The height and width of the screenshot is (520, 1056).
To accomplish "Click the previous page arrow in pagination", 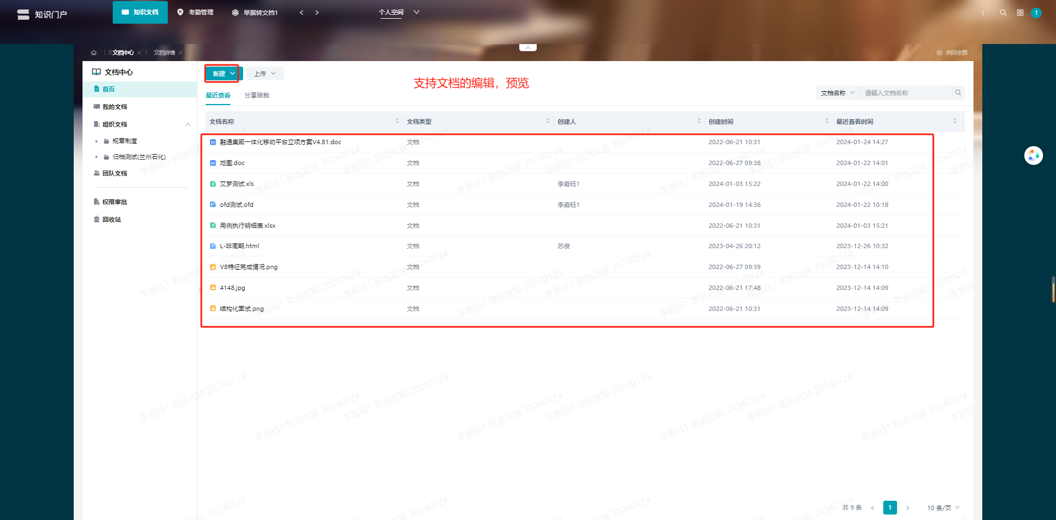I will coord(872,508).
